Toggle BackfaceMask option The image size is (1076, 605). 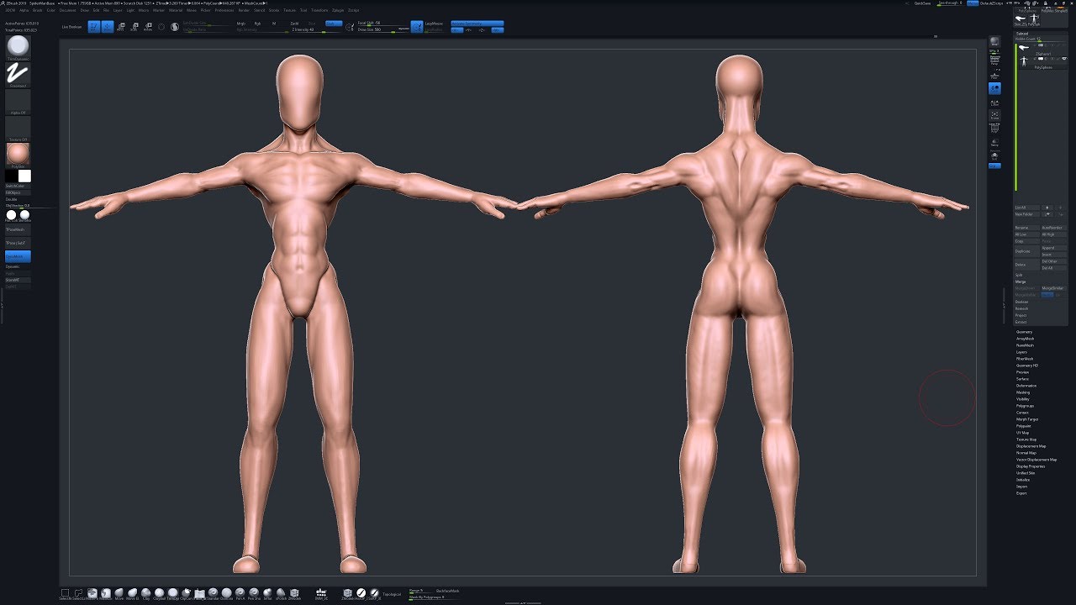point(447,591)
